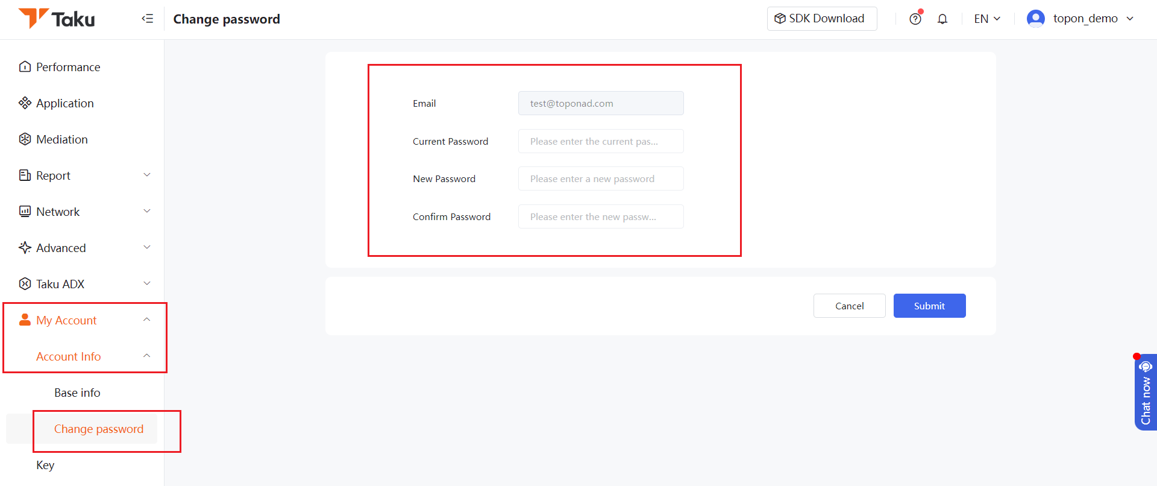This screenshot has height=486, width=1157.
Task: Click the Network monitor icon
Action: (x=25, y=212)
